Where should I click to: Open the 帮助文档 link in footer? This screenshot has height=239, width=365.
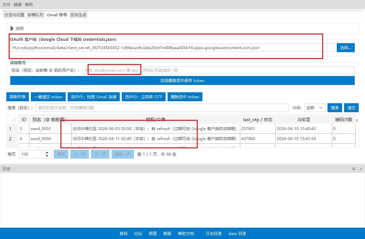pyautogui.click(x=186, y=234)
